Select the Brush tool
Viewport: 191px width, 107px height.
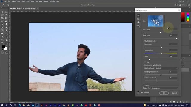tap(2, 24)
